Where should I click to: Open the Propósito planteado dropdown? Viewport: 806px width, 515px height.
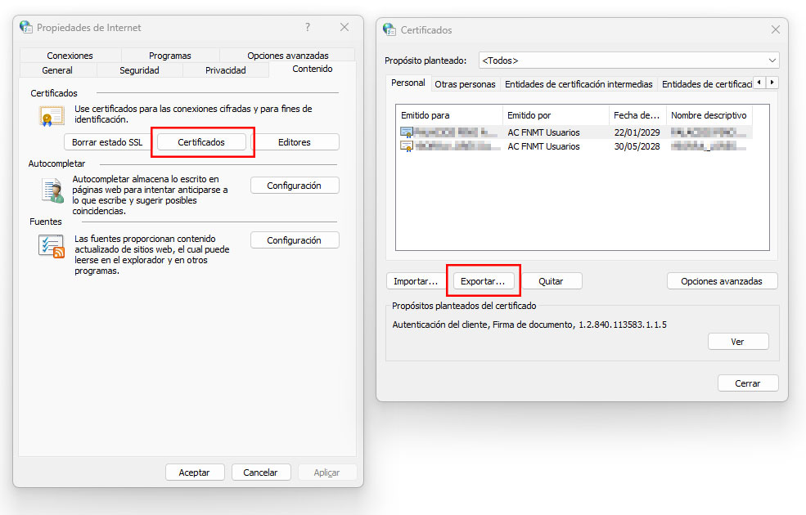point(628,60)
